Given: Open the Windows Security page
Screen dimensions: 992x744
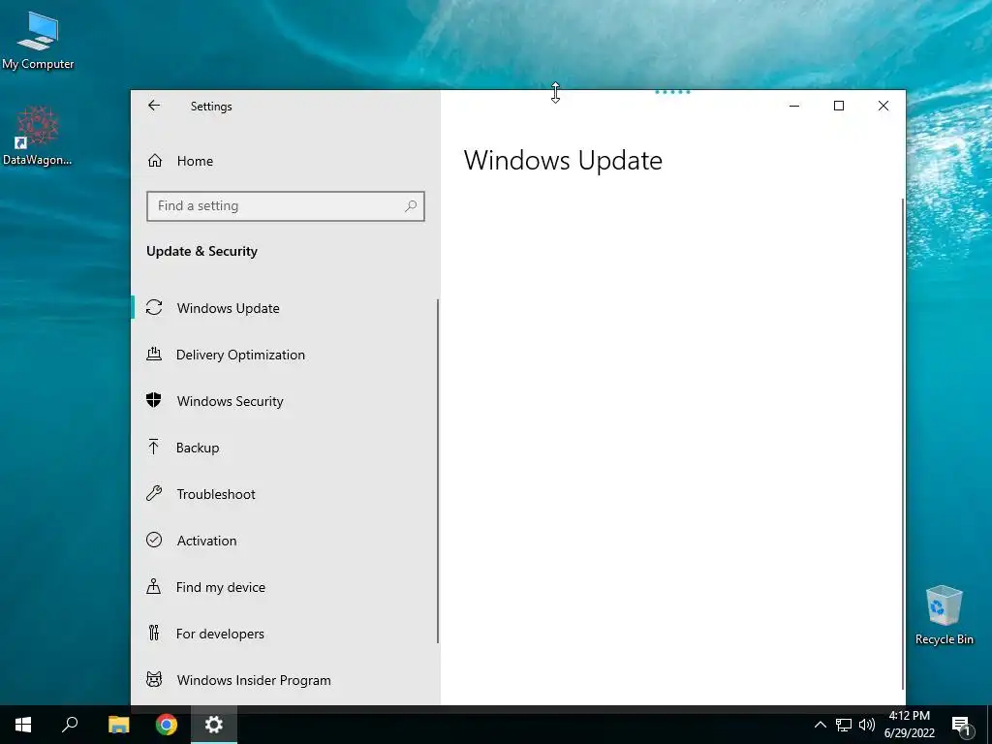Looking at the screenshot, I should point(286,401).
